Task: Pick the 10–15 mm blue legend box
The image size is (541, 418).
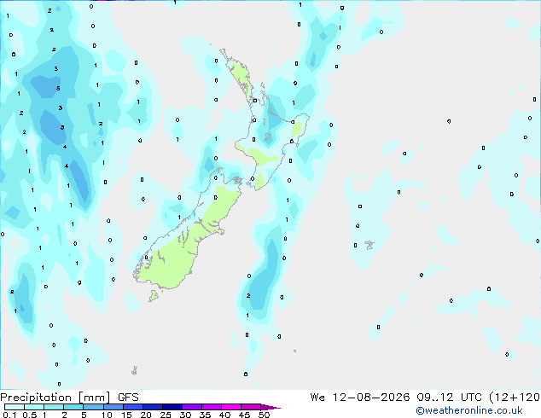Action: pyautogui.click(x=113, y=407)
